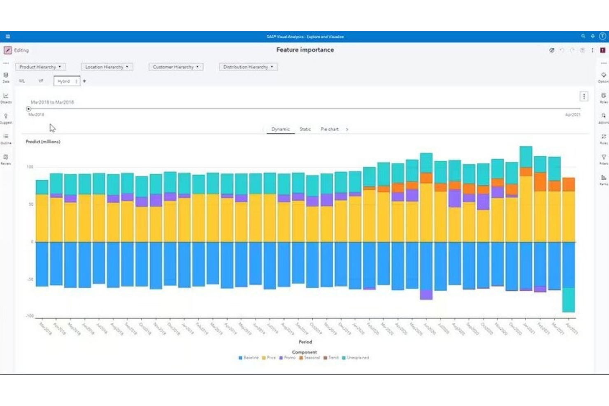Select the Static chart tab
Screen dimensions: 609x406
coord(305,129)
